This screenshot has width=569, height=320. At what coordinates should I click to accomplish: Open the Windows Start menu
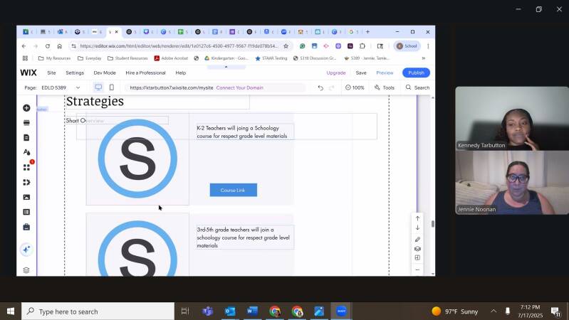[11, 311]
